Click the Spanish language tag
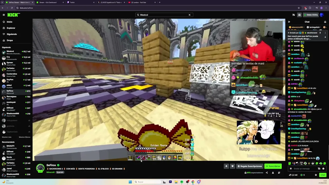Screen dimensions: 329x185 (60, 172)
